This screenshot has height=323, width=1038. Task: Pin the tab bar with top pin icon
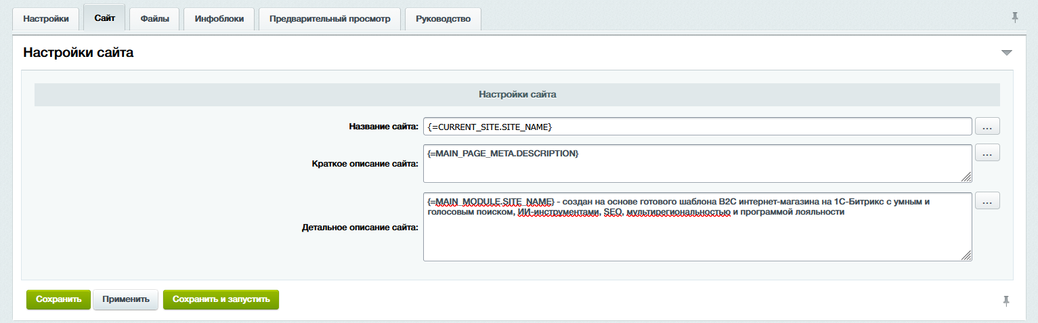pos(1014,18)
